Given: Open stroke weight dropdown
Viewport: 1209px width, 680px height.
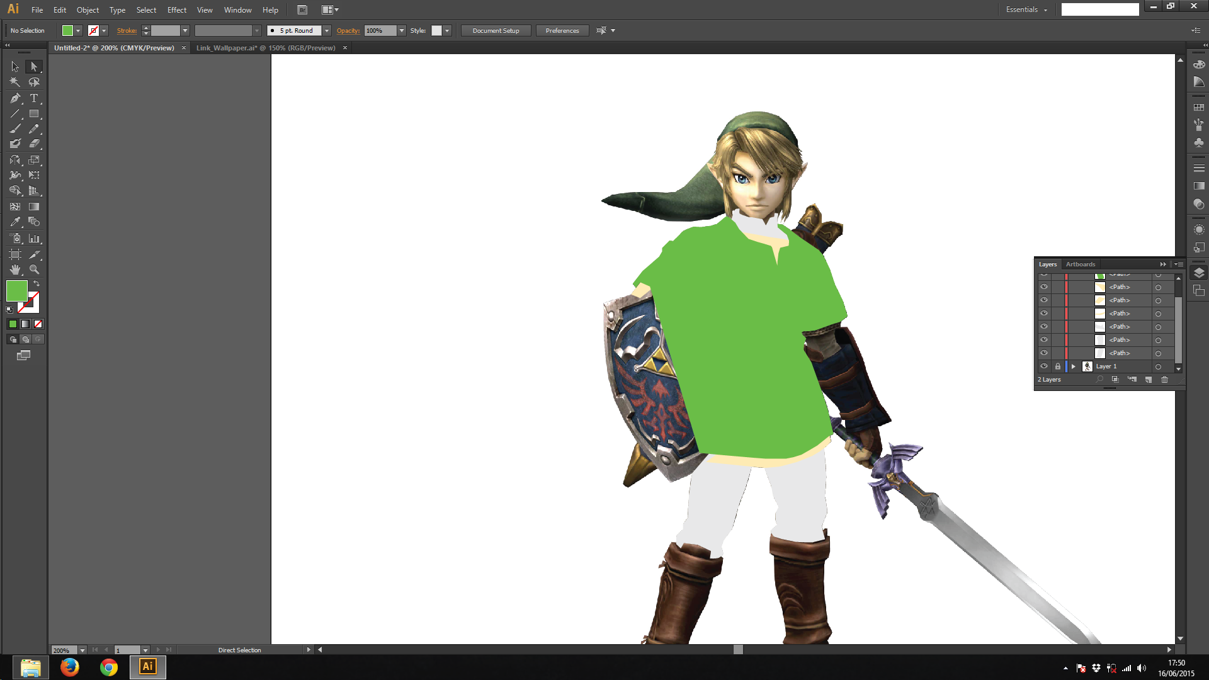Looking at the screenshot, I should (x=185, y=31).
